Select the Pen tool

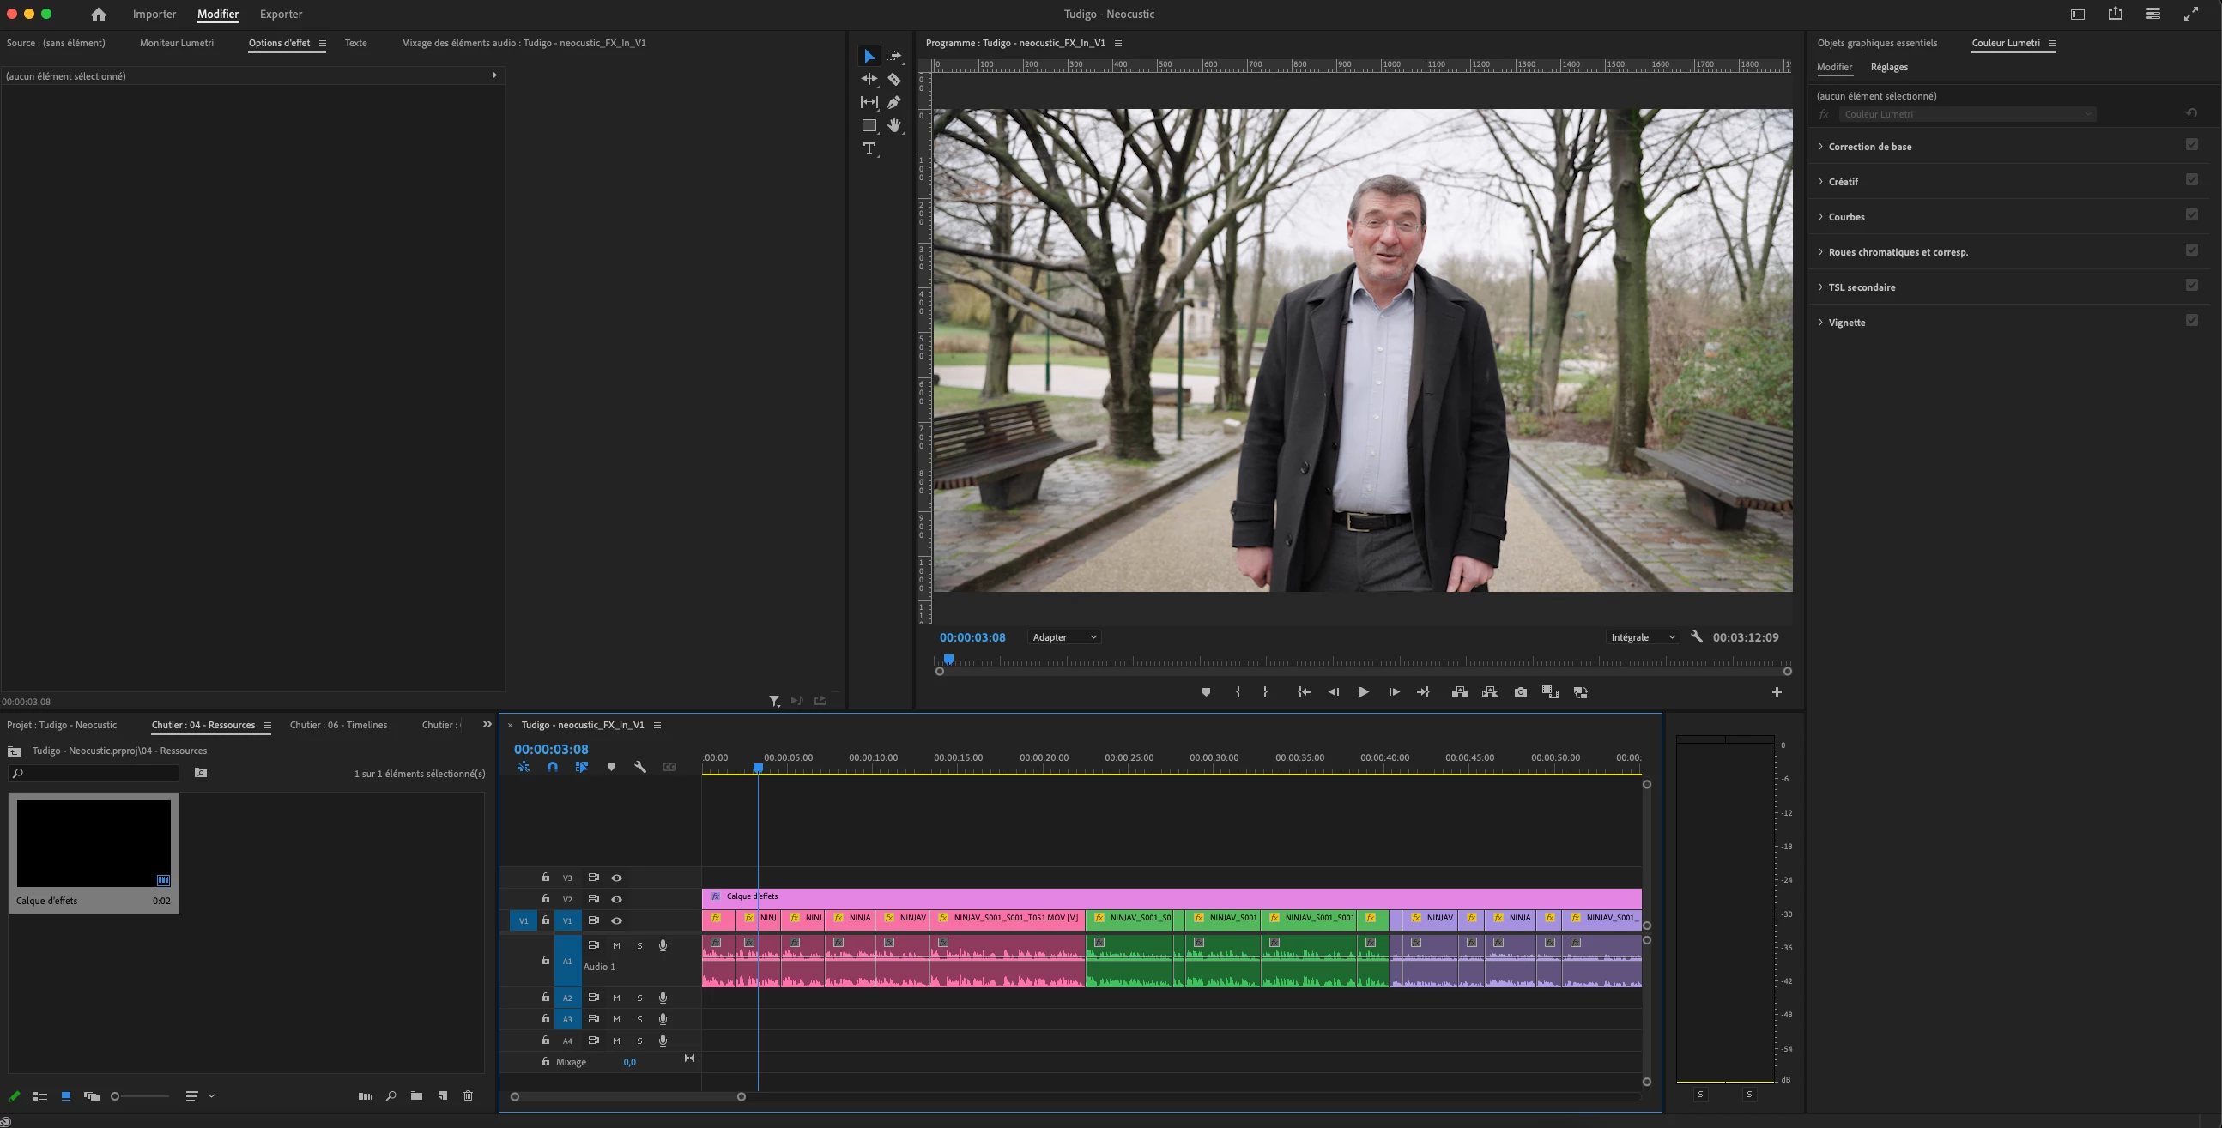point(894,103)
